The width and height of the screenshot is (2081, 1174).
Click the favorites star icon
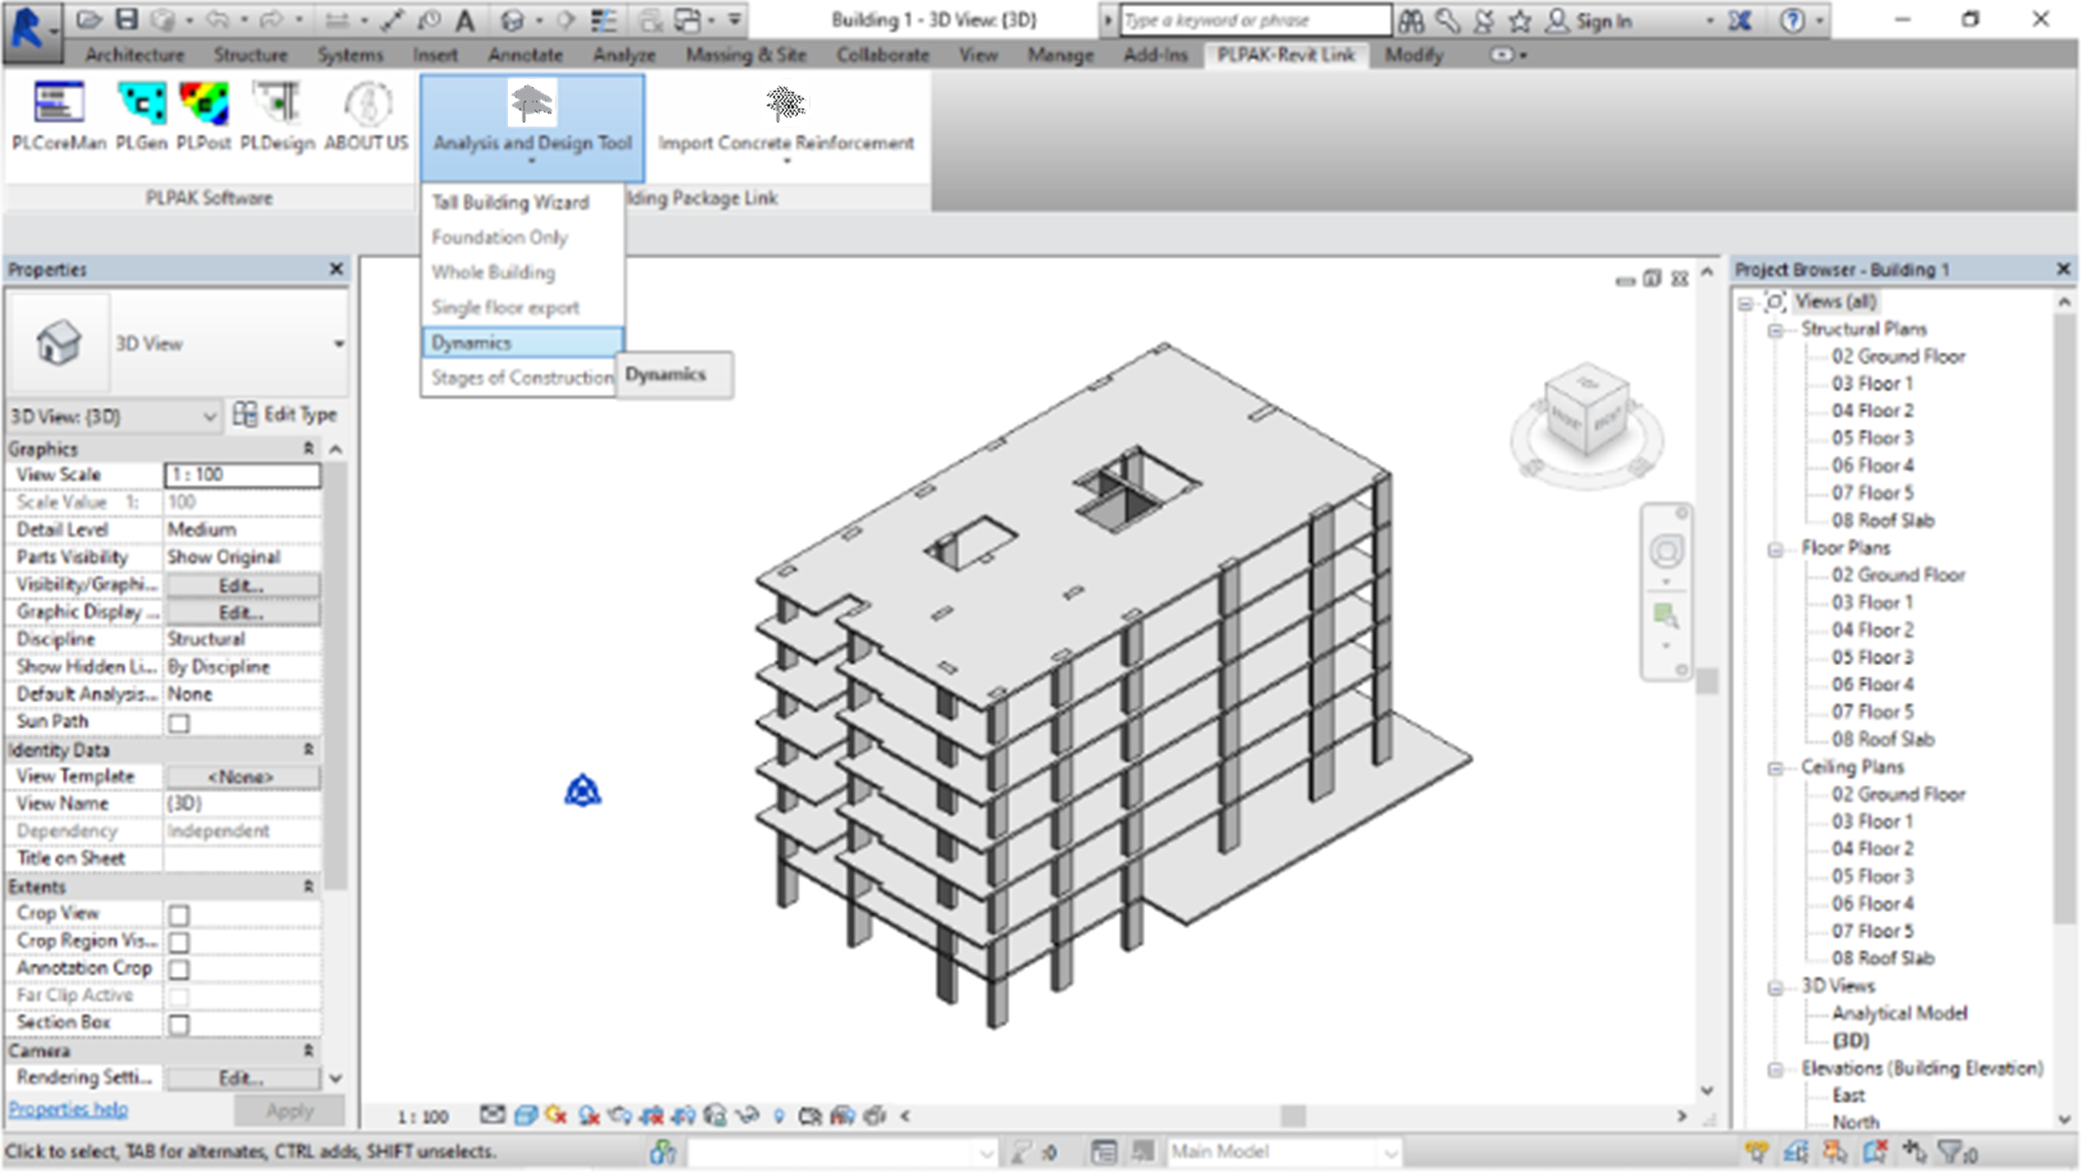tap(1520, 20)
